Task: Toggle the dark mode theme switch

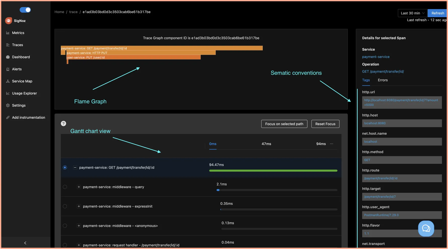Action: 25,10
